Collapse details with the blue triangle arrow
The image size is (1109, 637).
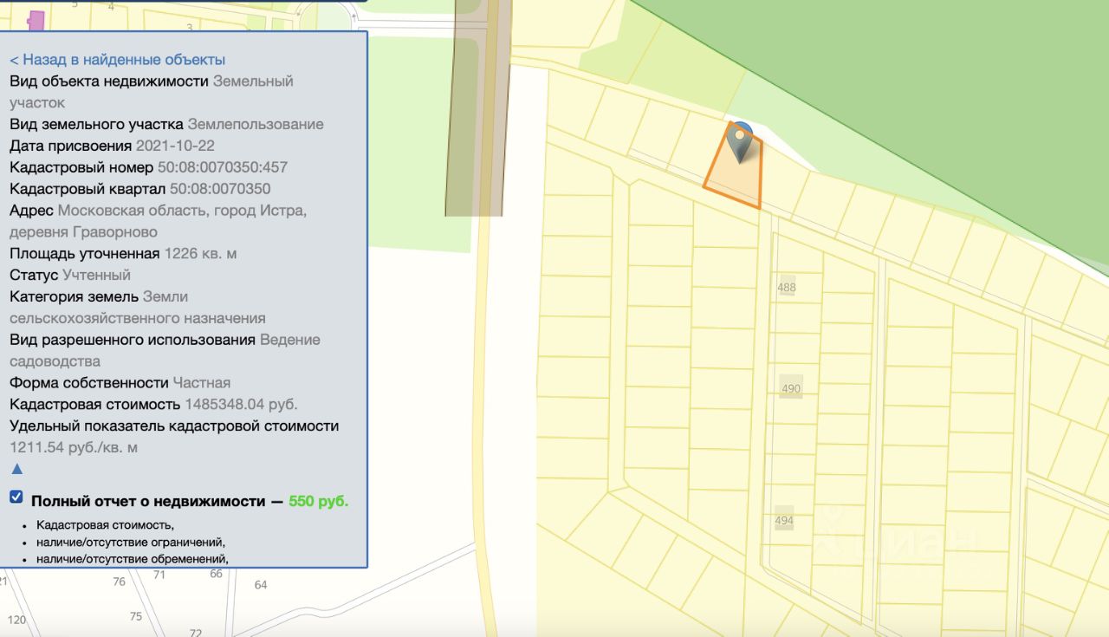point(16,469)
